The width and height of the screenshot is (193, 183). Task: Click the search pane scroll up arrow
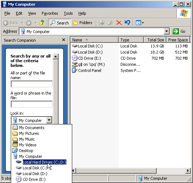point(55,56)
